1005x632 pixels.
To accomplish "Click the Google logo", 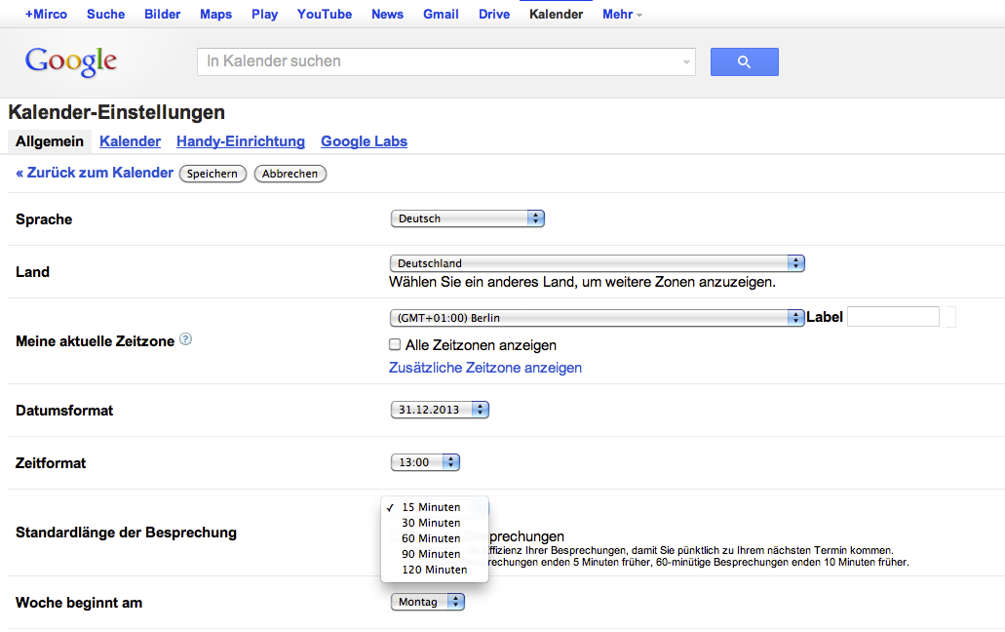I will coord(71,61).
